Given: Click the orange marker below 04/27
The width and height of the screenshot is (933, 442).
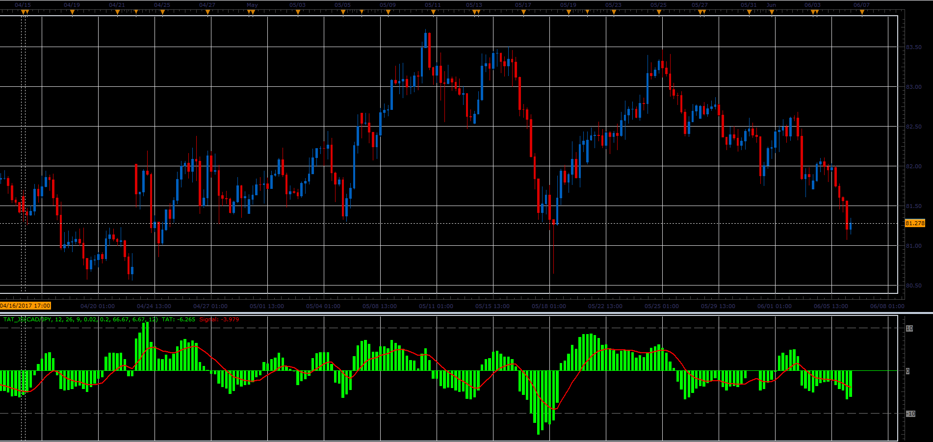Looking at the screenshot, I should click(x=207, y=12).
